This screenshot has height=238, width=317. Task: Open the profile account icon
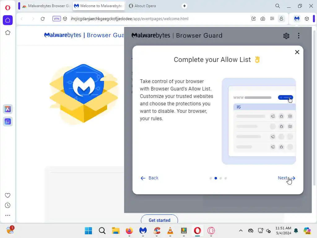pyautogui.click(x=281, y=19)
